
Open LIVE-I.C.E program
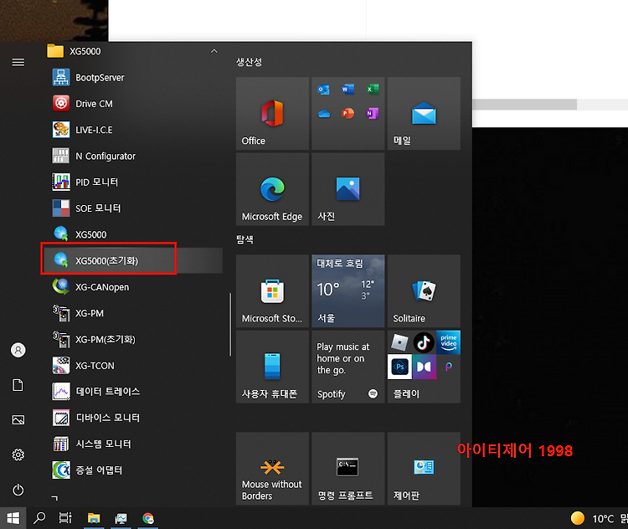132,130
